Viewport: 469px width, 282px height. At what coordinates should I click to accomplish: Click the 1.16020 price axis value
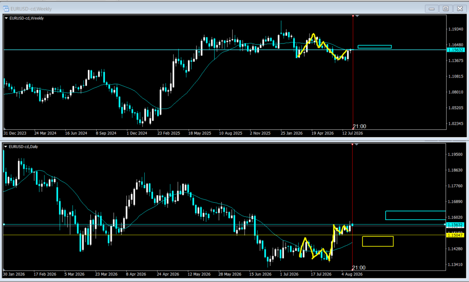point(455,217)
